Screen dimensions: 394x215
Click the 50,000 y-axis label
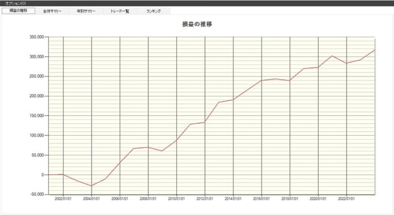point(37,155)
